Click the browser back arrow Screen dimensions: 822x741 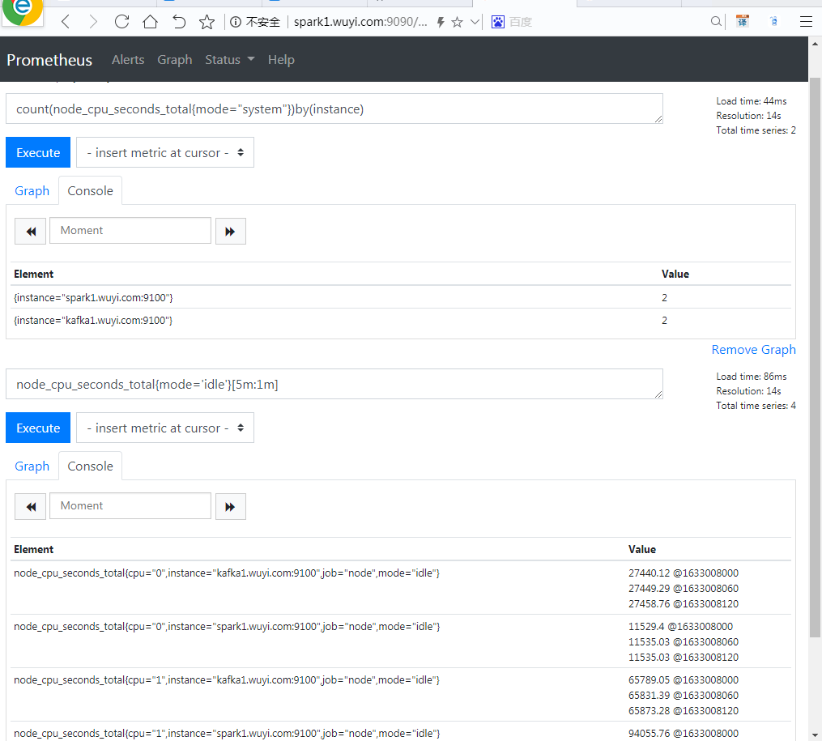tap(65, 22)
